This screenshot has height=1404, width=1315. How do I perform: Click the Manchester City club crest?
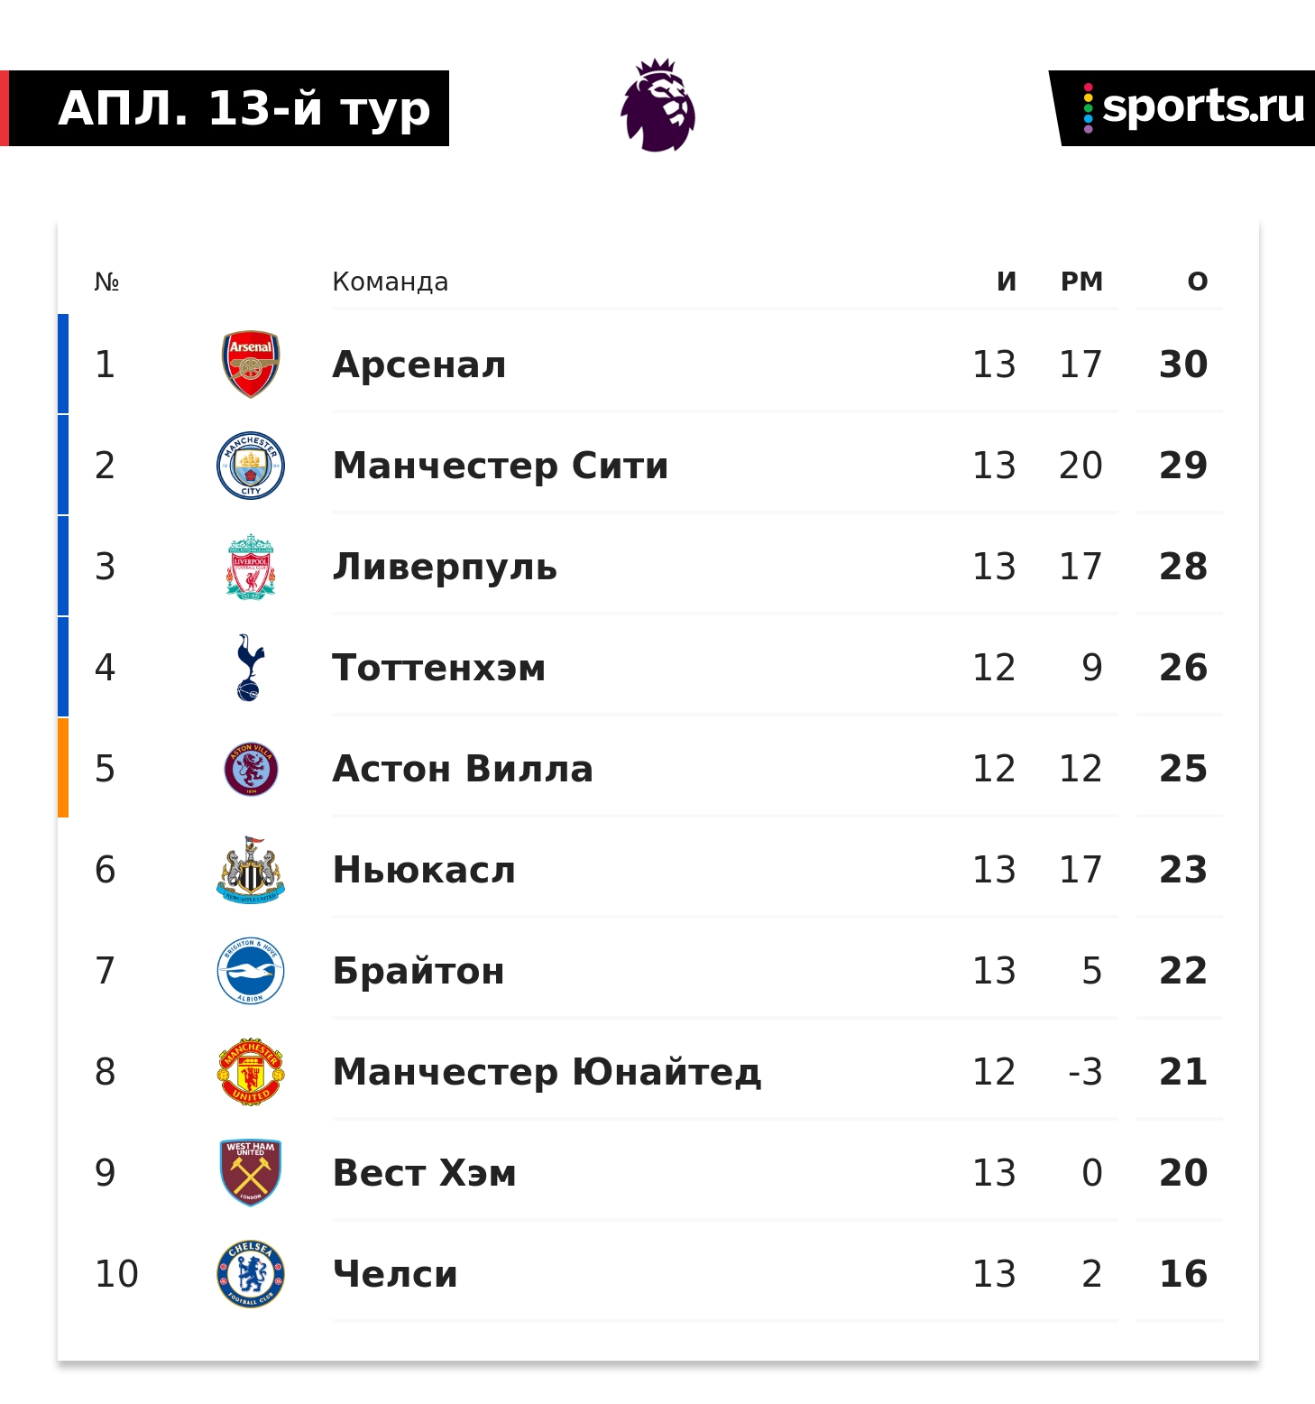(x=251, y=466)
